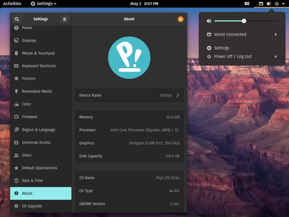The height and width of the screenshot is (217, 289).
Task: Select the OS Upgrade entry
Action: click(x=41, y=206)
